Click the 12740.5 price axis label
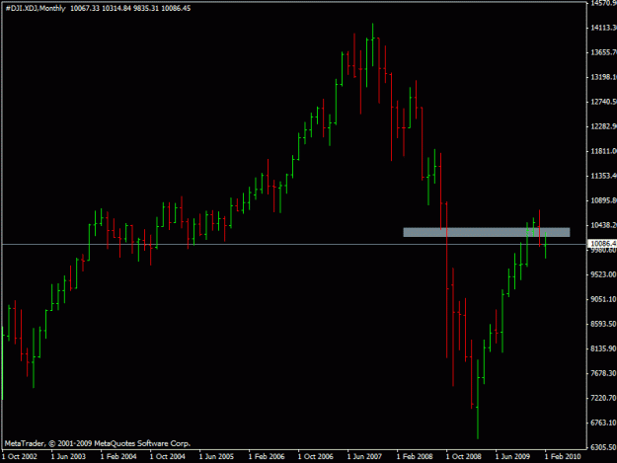Screen dimensions: 617x463 [603, 102]
